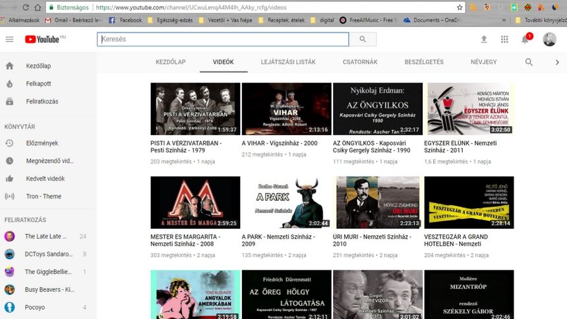Go to Felkapott in sidebar
Screen dimensions: 567x319
tap(38, 84)
